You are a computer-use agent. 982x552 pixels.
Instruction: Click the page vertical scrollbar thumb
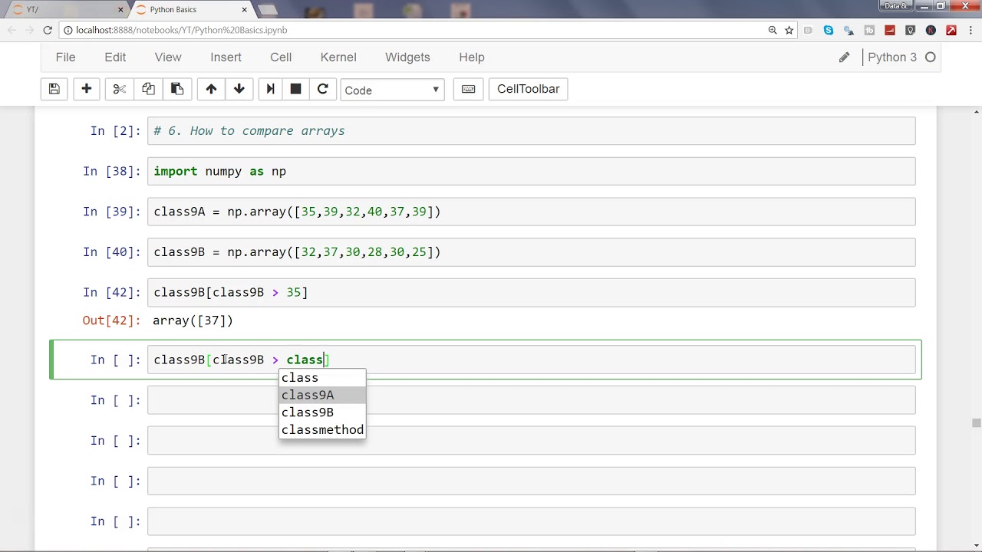point(976,422)
